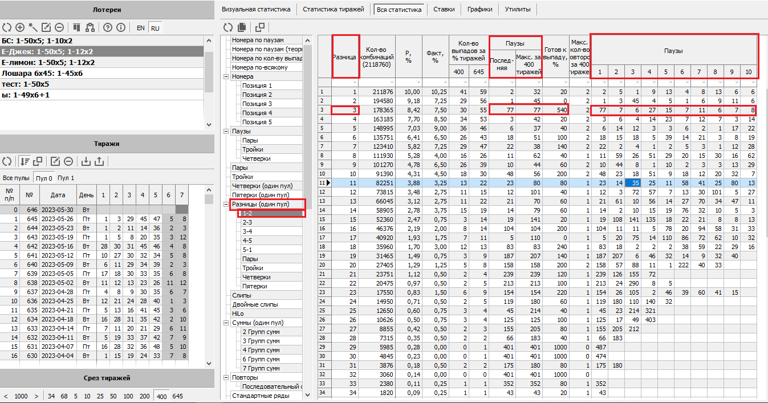Refresh statistics in right panel toolbar
Image resolution: width=768 pixels, height=403 pixels.
click(227, 27)
